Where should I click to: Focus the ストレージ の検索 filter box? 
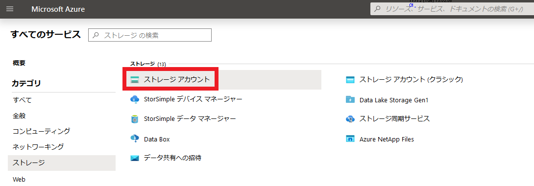(x=150, y=35)
